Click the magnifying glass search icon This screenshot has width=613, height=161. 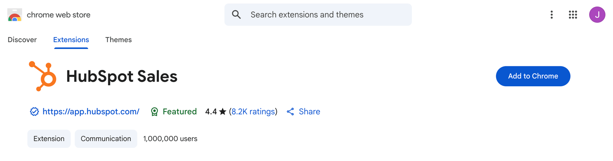236,15
